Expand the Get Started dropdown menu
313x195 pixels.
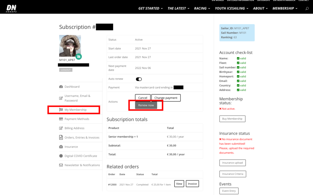point(150,8)
